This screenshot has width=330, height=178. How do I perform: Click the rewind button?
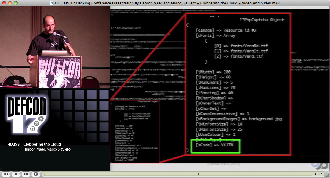[6, 174]
